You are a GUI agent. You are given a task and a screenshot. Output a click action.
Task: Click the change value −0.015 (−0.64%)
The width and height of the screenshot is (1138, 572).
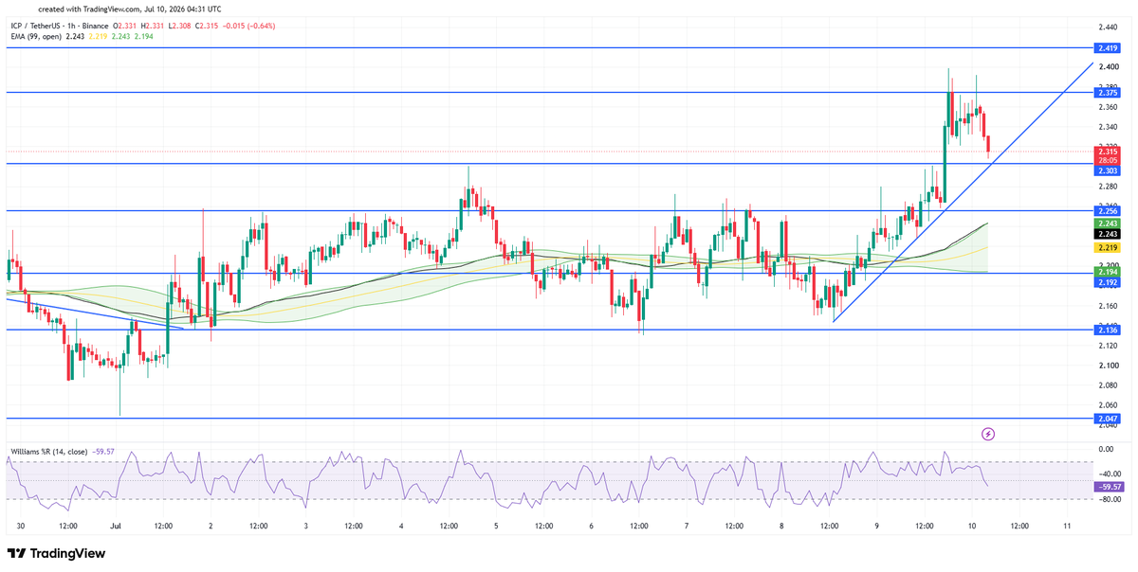coord(250,26)
